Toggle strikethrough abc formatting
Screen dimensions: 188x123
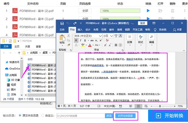tap(92, 40)
